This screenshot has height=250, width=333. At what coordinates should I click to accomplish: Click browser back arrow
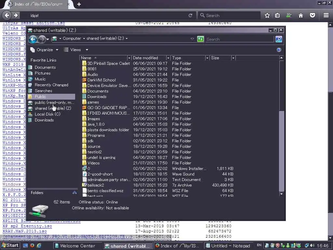(x=7, y=15)
